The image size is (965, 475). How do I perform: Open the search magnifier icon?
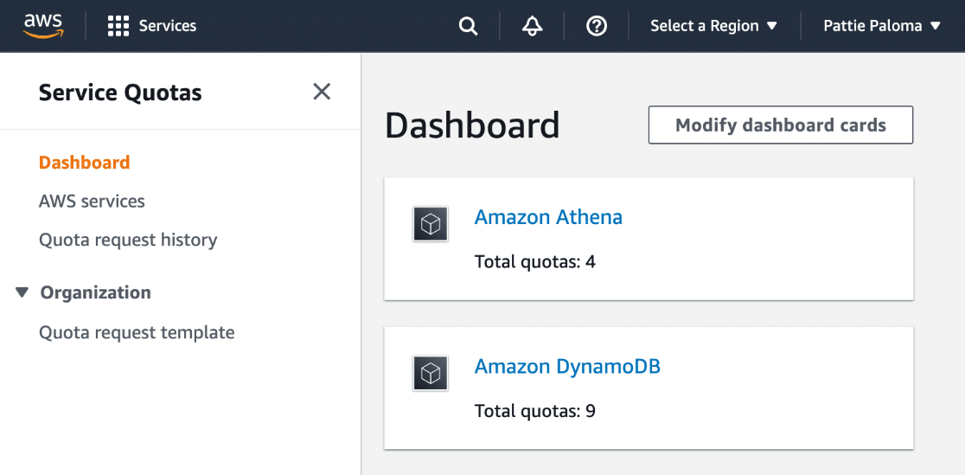tap(469, 26)
